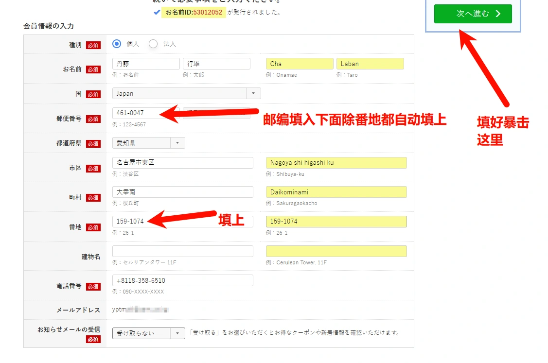
Task: Click the Nagoya shi higashi ku field
Action: click(336, 162)
